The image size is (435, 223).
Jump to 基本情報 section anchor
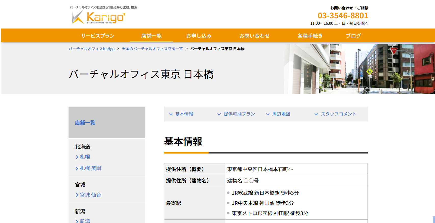(184, 114)
